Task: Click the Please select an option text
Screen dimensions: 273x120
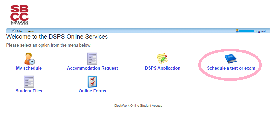Action: click(x=49, y=45)
